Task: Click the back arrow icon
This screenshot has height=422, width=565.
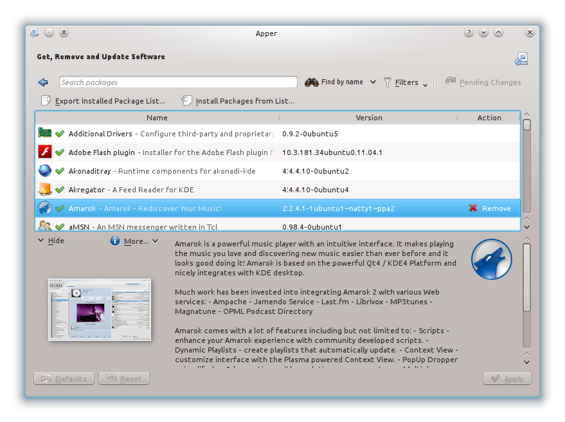Action: click(43, 82)
